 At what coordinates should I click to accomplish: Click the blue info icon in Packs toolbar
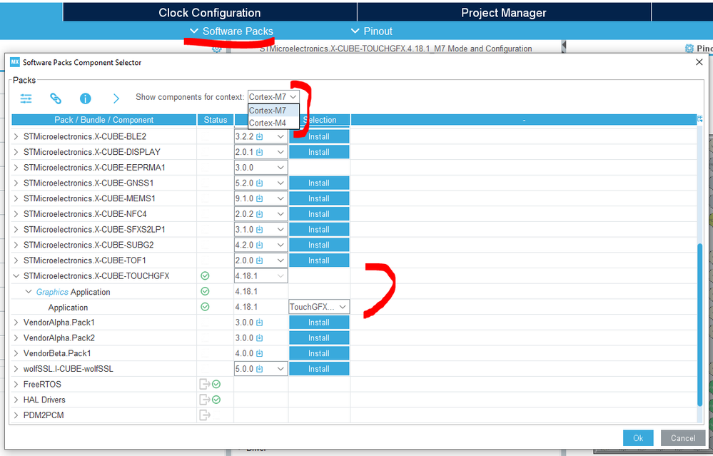pos(86,98)
